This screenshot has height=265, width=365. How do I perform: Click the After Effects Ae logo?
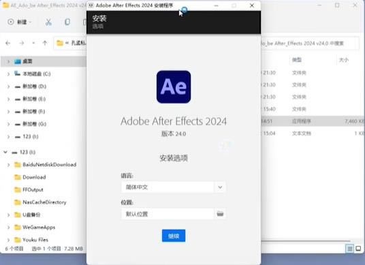[174, 87]
